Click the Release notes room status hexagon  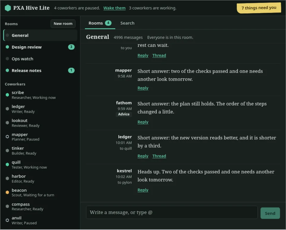coord(7,70)
